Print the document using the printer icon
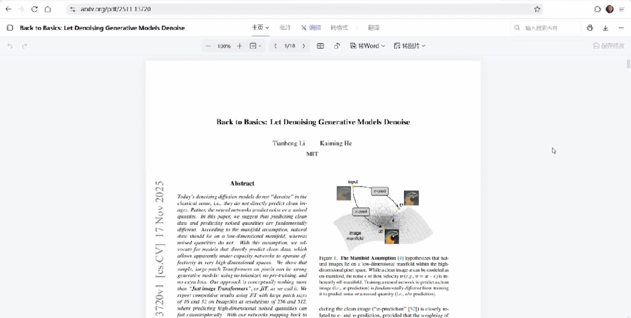The image size is (631, 318). [x=589, y=28]
